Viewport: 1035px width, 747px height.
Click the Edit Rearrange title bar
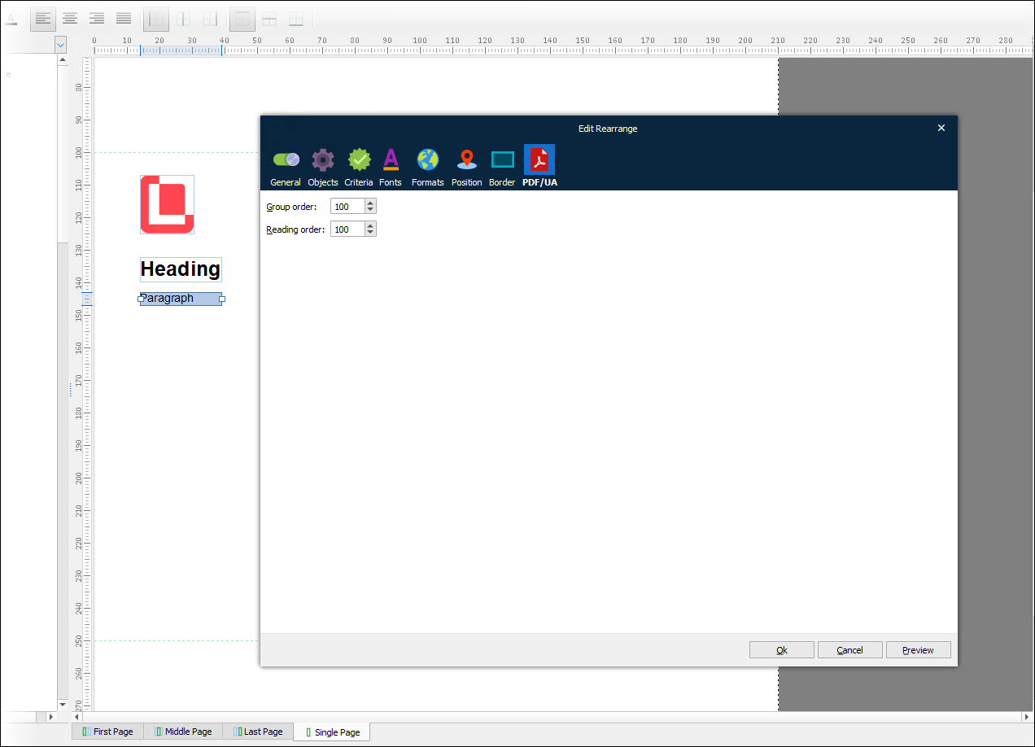(608, 129)
